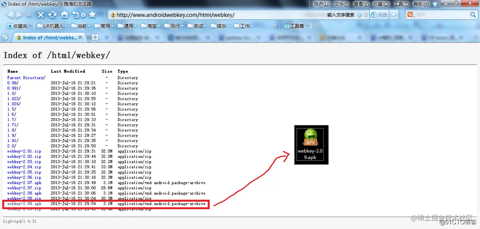Open the 测试 bookmark folder
Image resolution: width=480 pixels, height=229 pixels.
click(197, 26)
